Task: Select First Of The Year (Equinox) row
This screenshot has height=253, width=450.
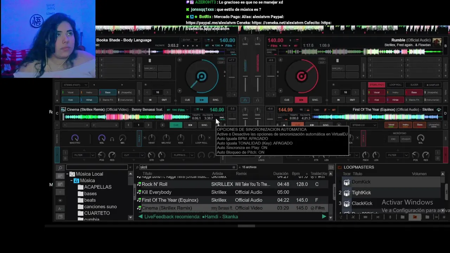Action: 232,200
